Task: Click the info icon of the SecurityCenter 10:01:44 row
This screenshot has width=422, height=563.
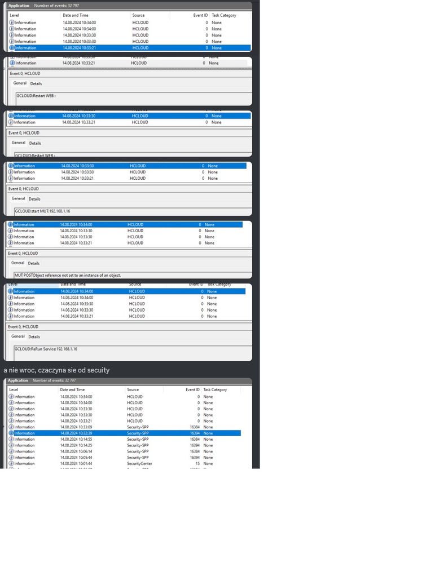Action: [11, 464]
